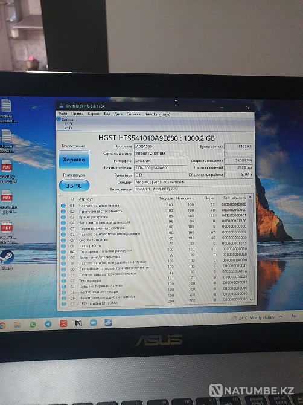This screenshot has width=303, height=405.
Task: Open Steam desktop shortcut
Action: (7, 259)
